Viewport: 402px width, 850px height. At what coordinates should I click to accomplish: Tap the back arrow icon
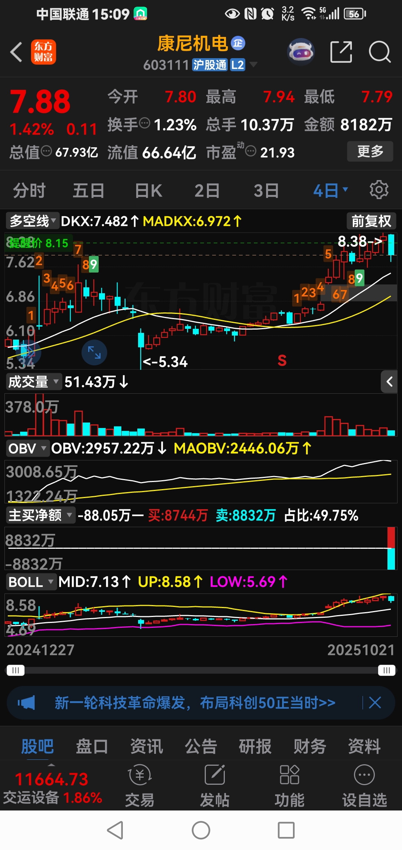[16, 52]
